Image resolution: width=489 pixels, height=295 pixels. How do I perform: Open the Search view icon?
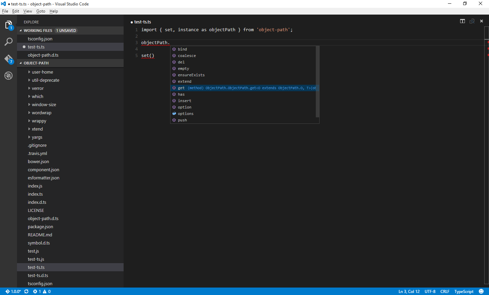(x=8, y=42)
